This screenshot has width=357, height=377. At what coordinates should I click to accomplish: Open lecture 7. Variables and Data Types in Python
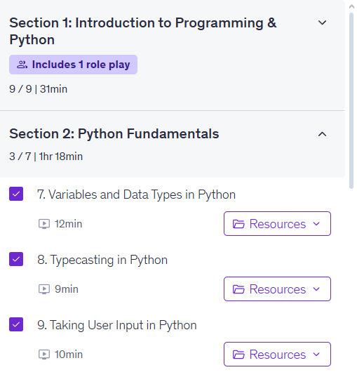(x=137, y=194)
